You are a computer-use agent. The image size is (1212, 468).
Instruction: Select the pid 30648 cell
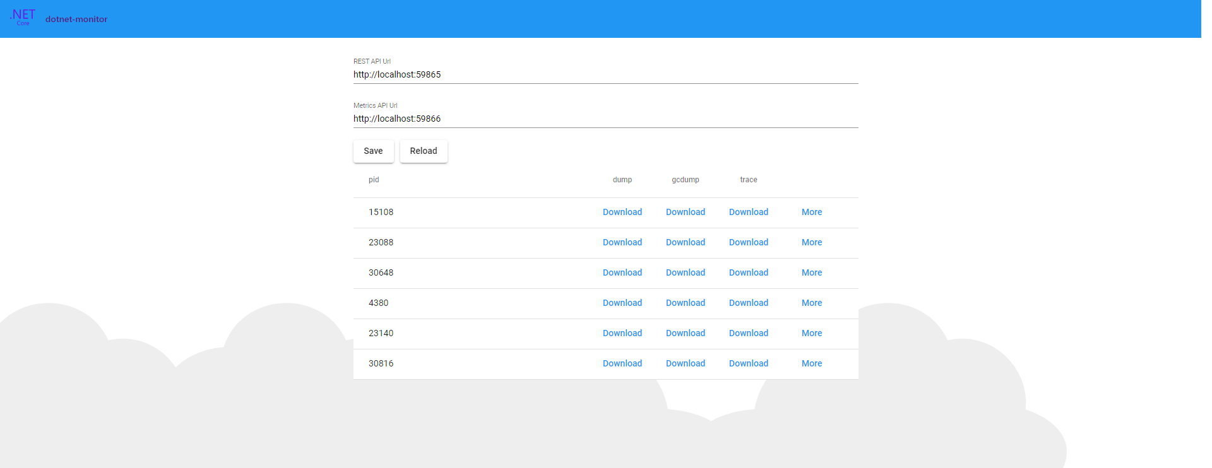point(381,273)
